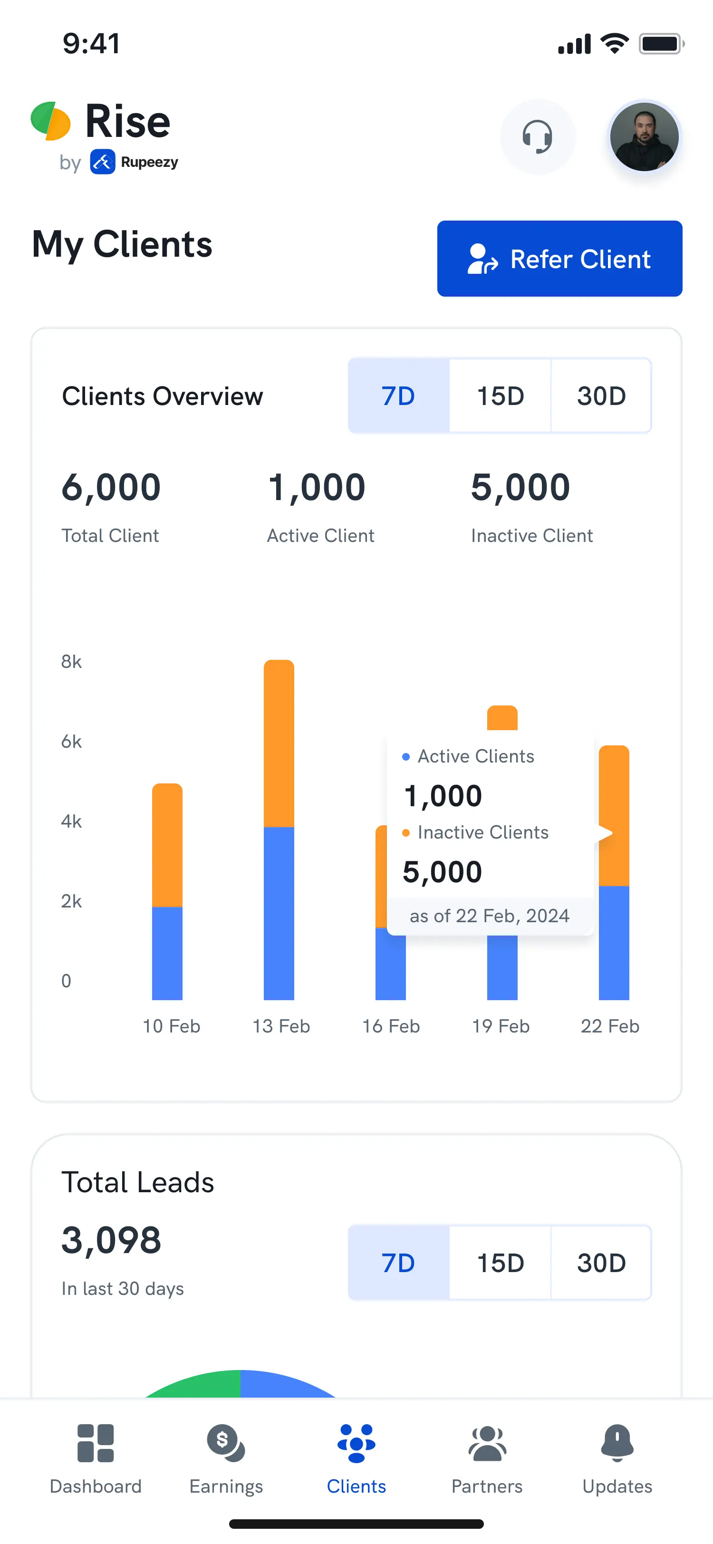Tap 'In last 30 days' label
Image resolution: width=713 pixels, height=1544 pixels.
click(123, 1289)
